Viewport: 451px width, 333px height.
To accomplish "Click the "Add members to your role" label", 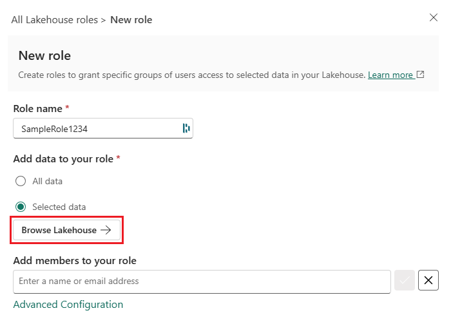I will point(75,261).
